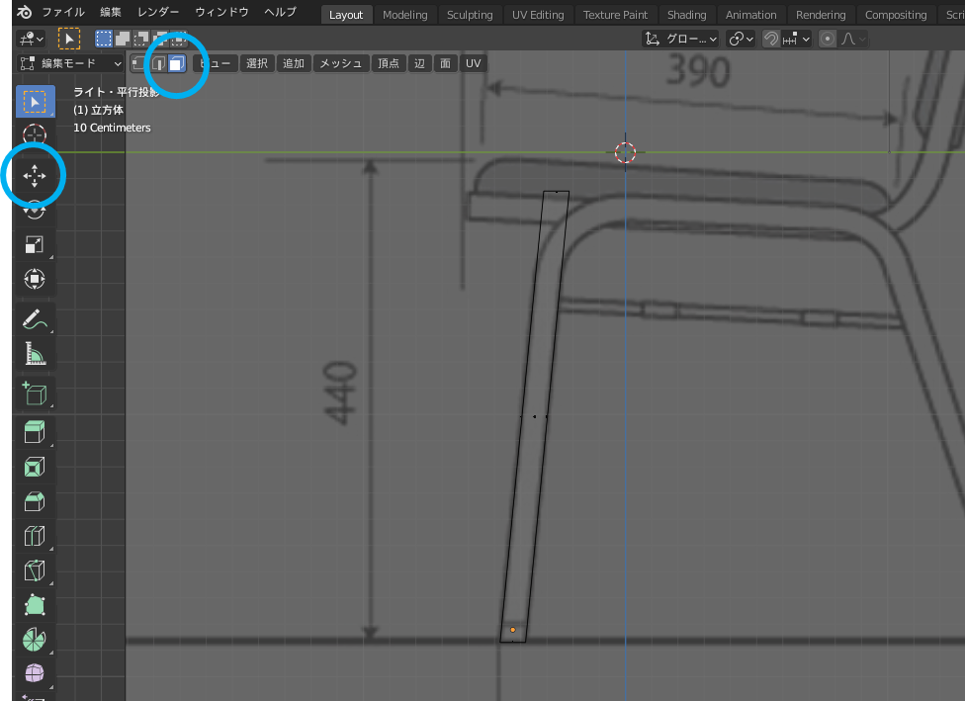Click the selected orange vertex on leg
Image resolution: width=965 pixels, height=701 pixels.
point(512,630)
